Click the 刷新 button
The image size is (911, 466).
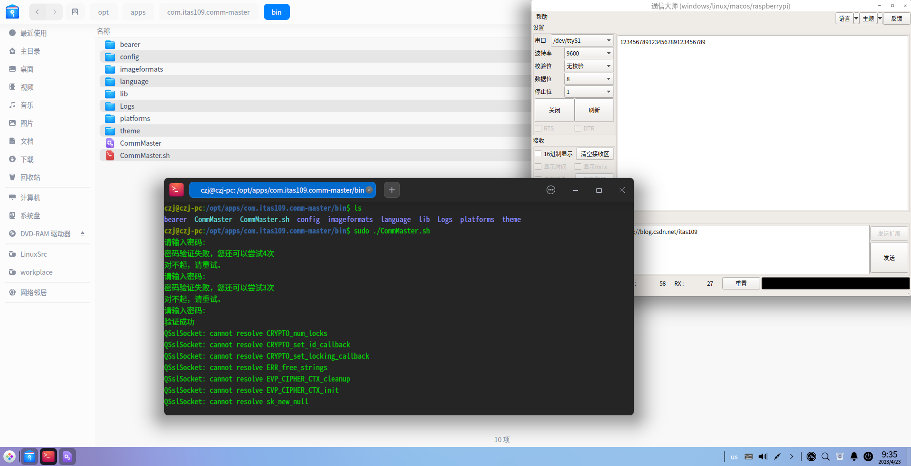(x=594, y=110)
